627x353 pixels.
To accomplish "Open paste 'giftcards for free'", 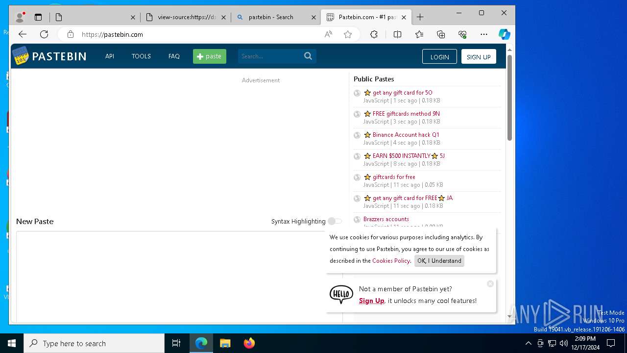I will tap(394, 176).
